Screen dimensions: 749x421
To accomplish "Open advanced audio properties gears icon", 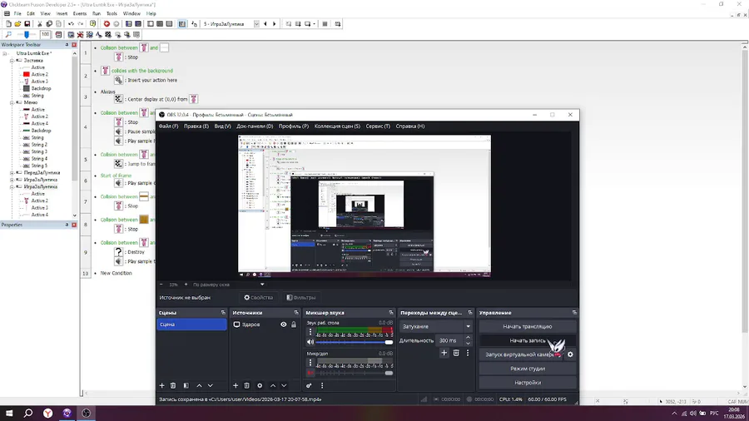I will pos(309,386).
